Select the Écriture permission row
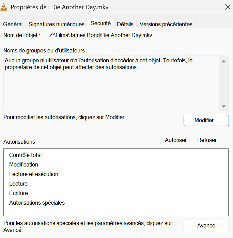This screenshot has width=233, height=238. click(116, 193)
